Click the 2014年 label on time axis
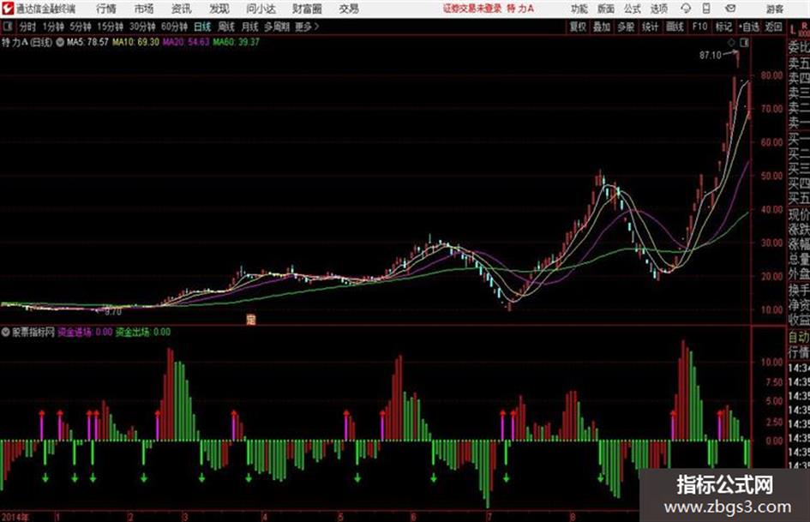 point(15,516)
